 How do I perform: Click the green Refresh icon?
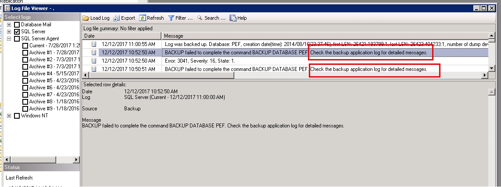142,18
